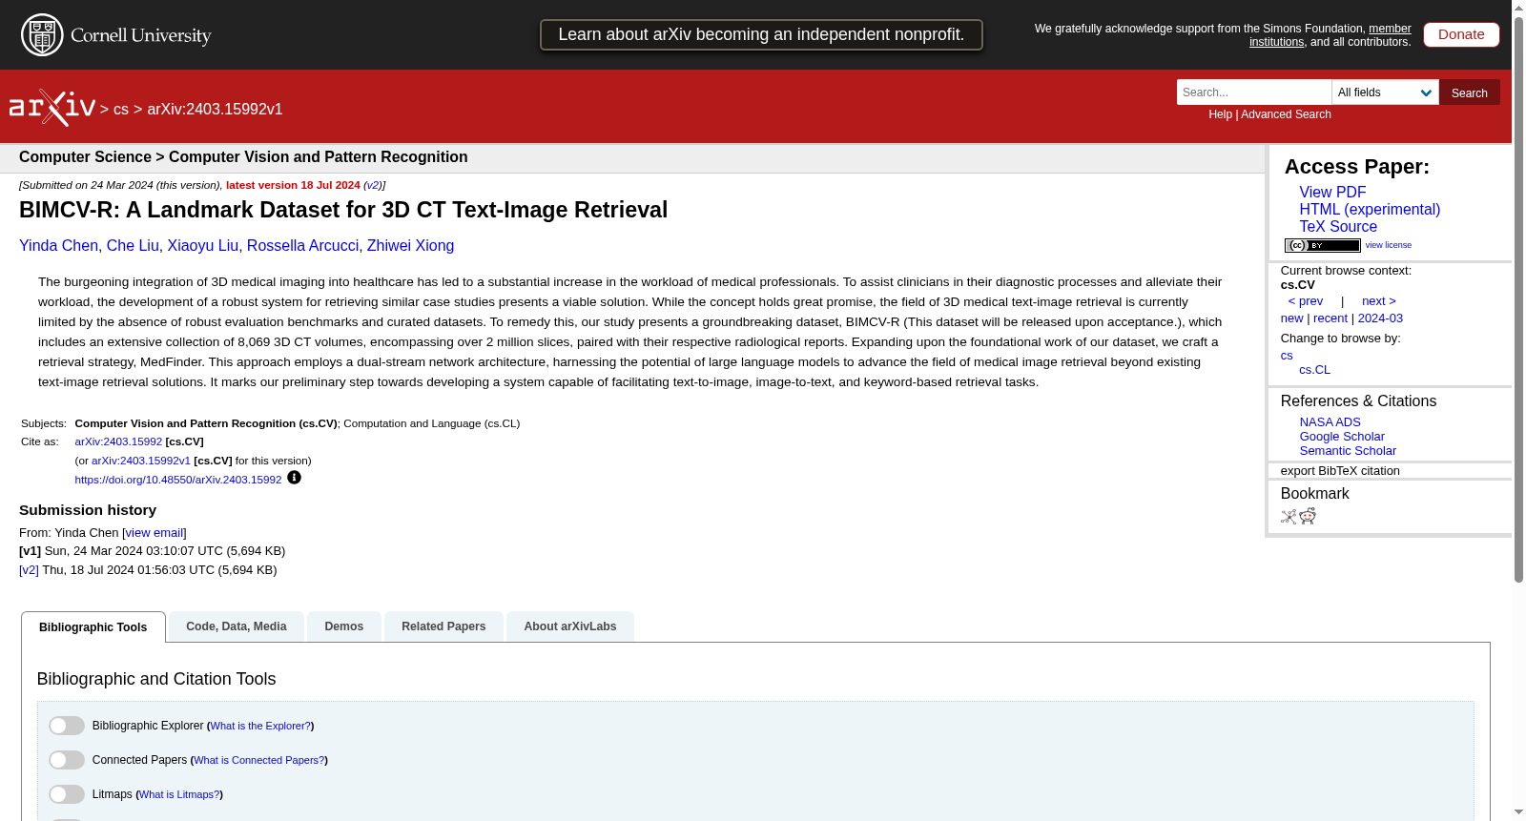Open the HTML (experimental) link
Screen dimensions: 1526x821
click(1370, 210)
